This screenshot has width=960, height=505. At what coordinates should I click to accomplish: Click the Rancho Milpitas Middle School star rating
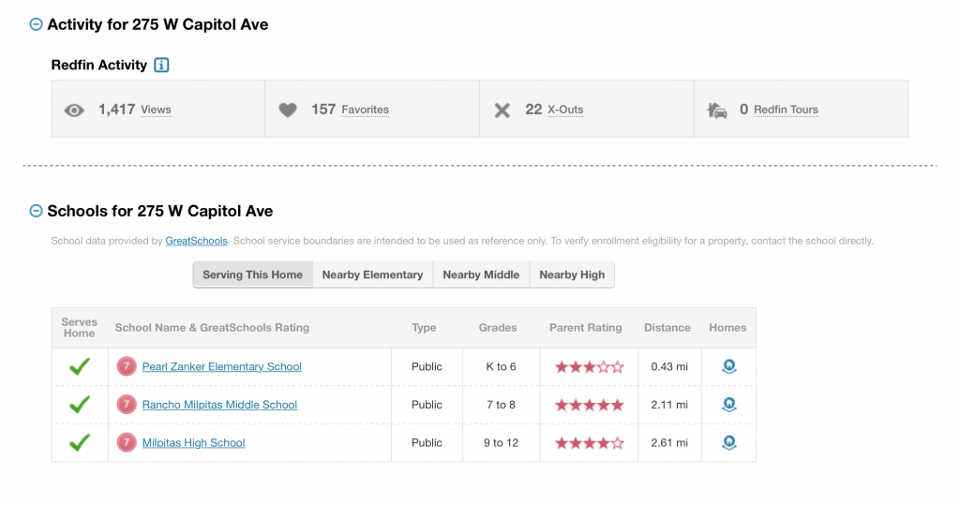click(x=589, y=405)
